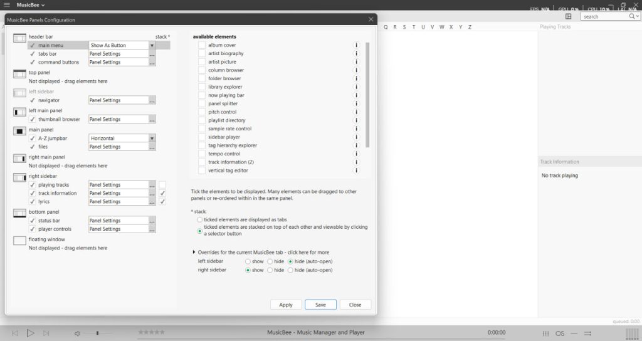The height and width of the screenshot is (341, 642).
Task: Select left sidebar show option
Action: pyautogui.click(x=248, y=261)
